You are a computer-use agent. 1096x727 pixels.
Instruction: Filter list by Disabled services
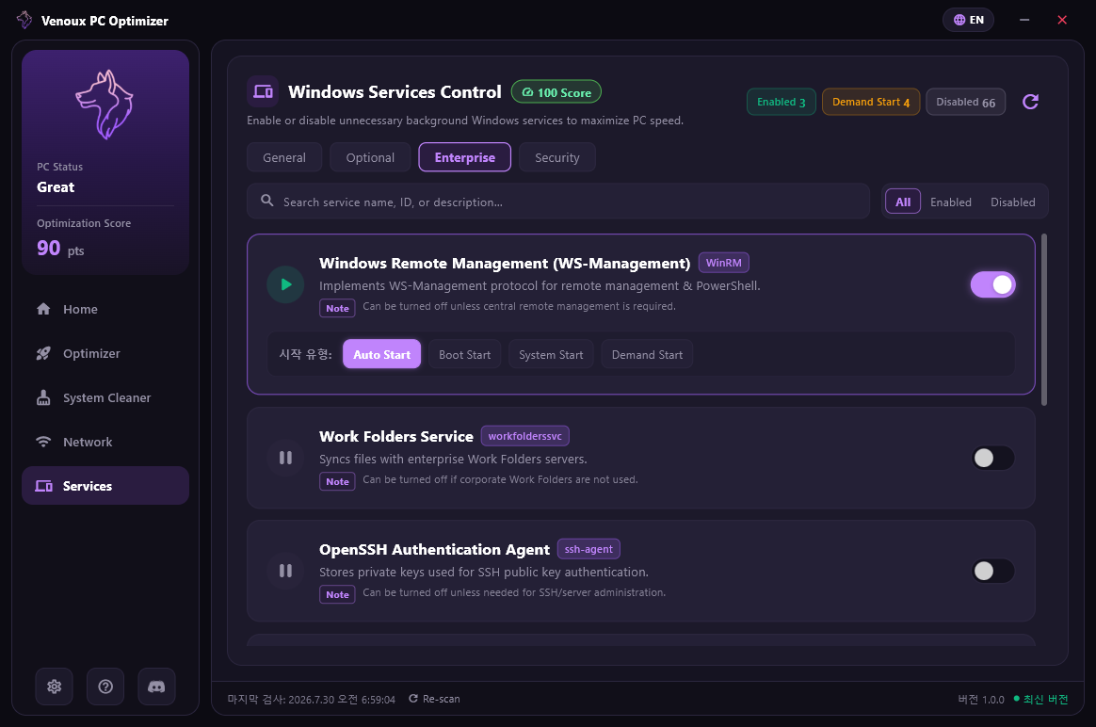[x=1013, y=202]
